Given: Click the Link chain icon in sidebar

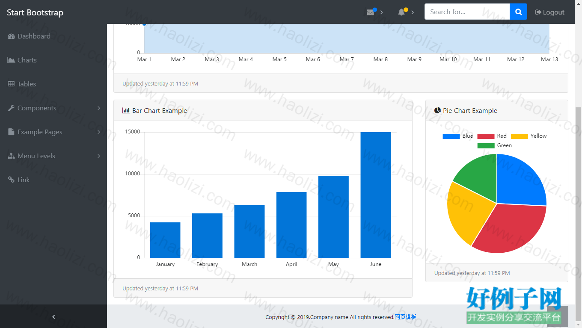Looking at the screenshot, I should 12,180.
